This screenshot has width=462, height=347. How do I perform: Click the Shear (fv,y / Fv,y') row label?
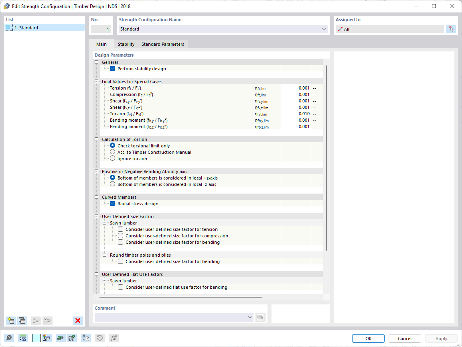126,101
